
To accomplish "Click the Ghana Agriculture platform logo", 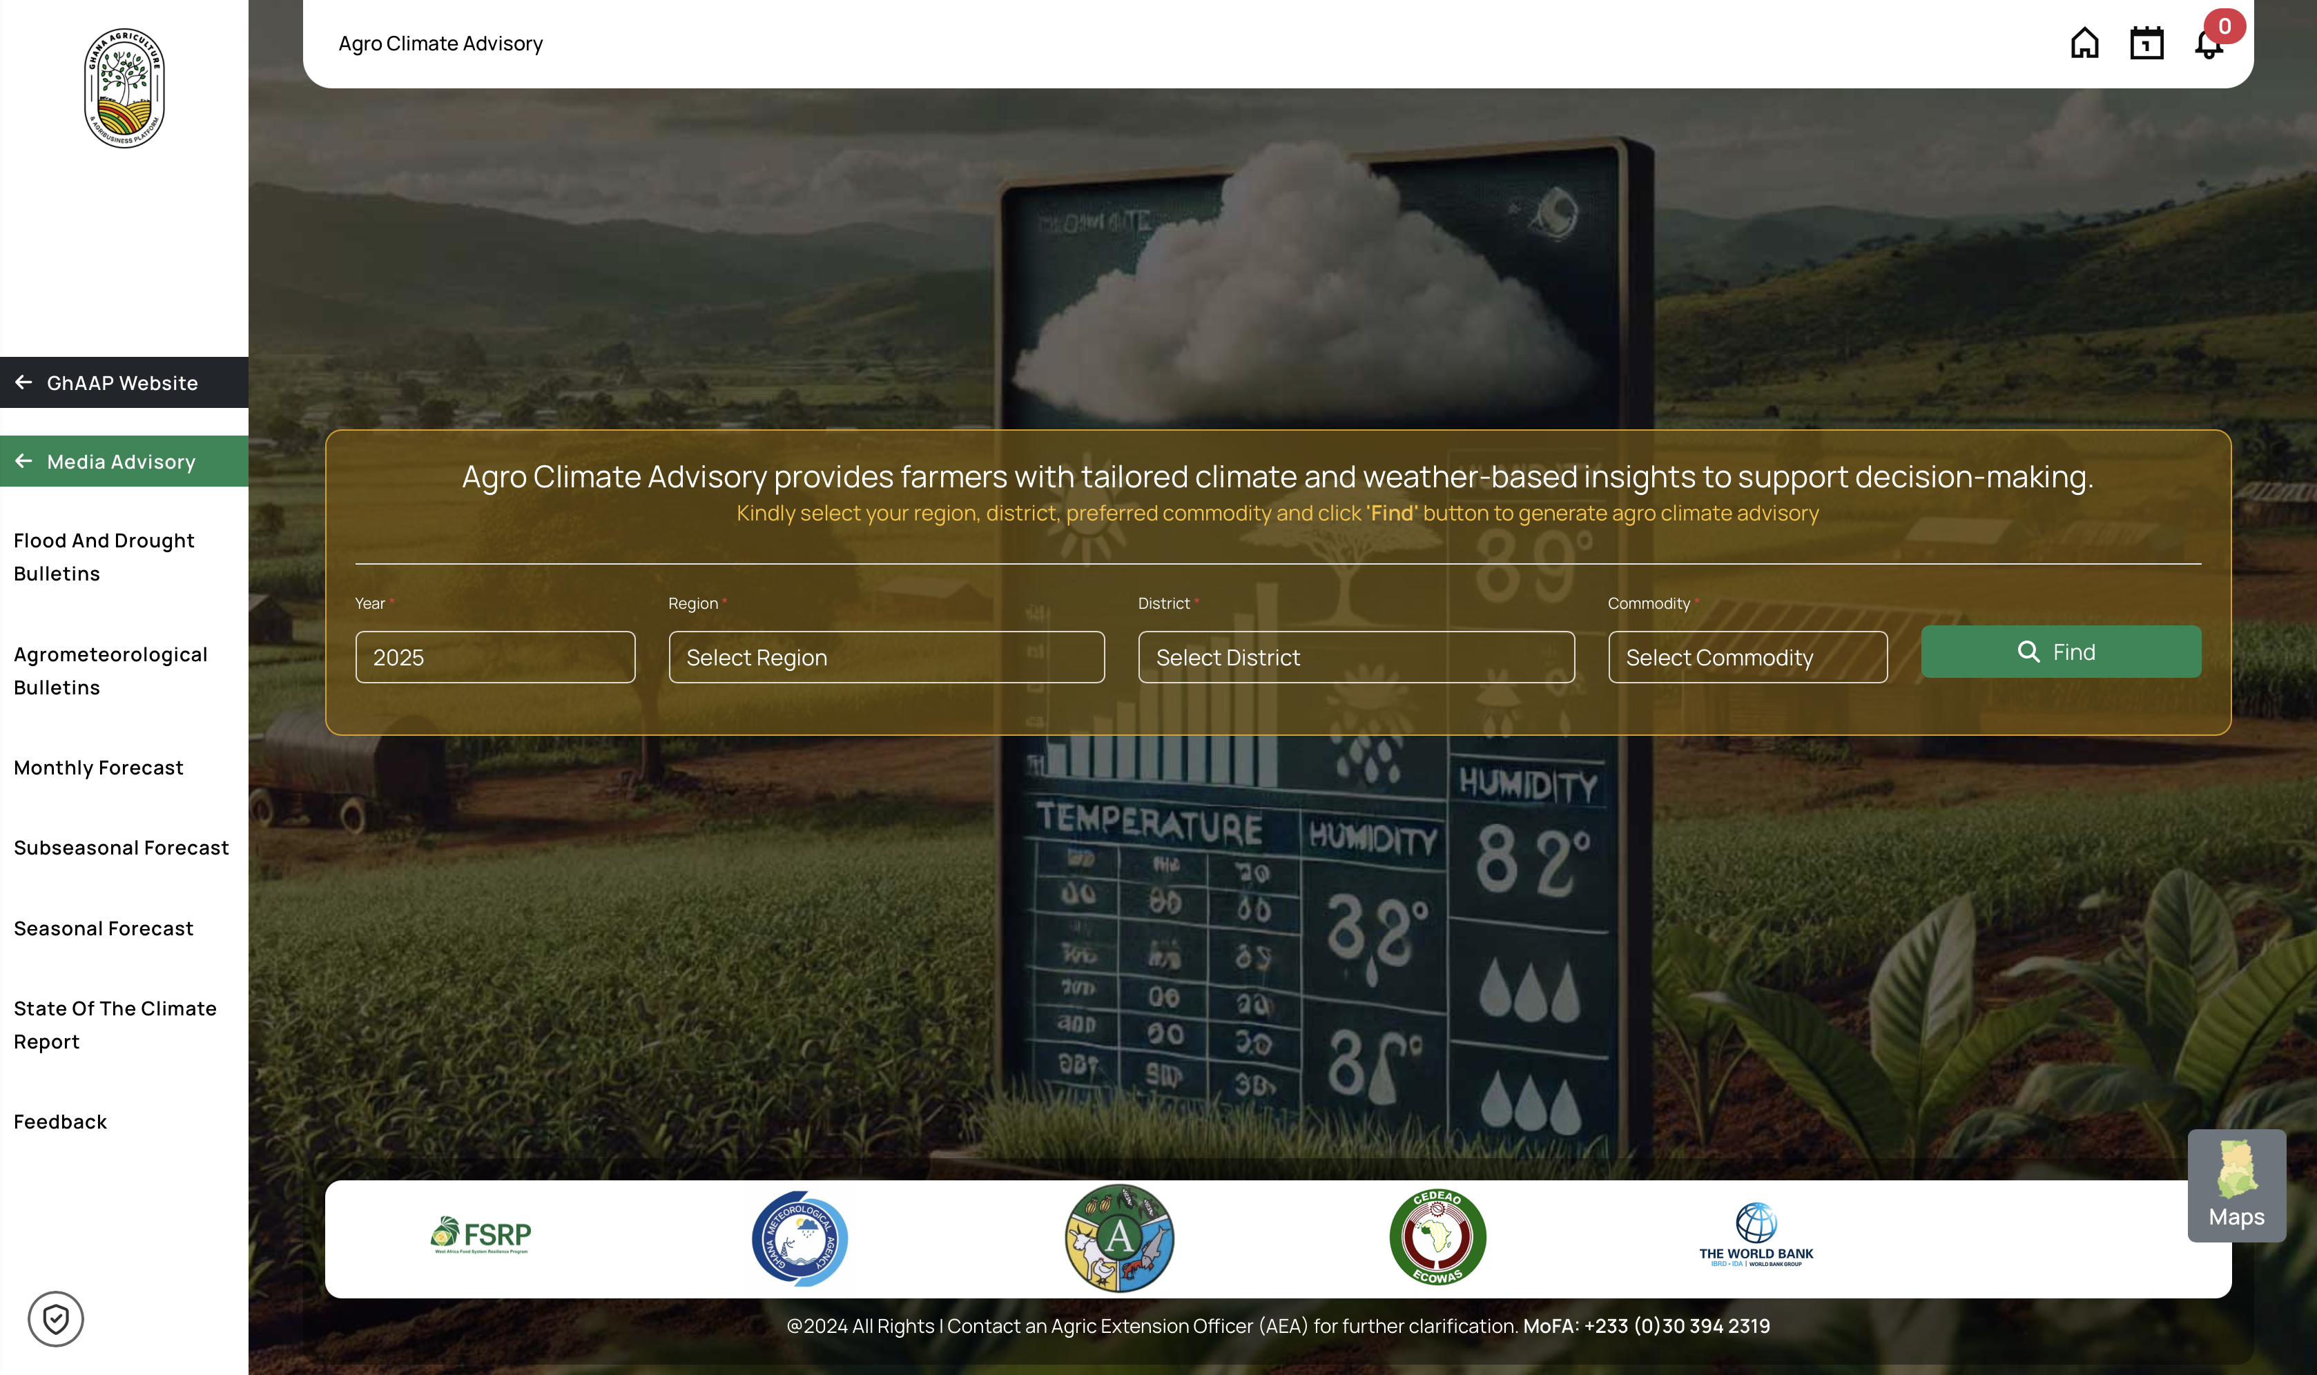I will tap(124, 88).
